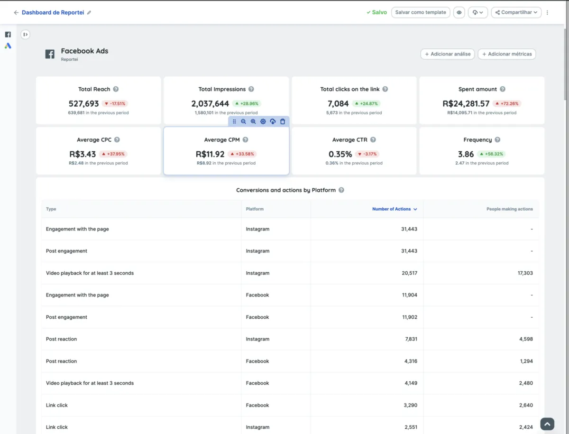Click the Platform column header

(x=255, y=209)
